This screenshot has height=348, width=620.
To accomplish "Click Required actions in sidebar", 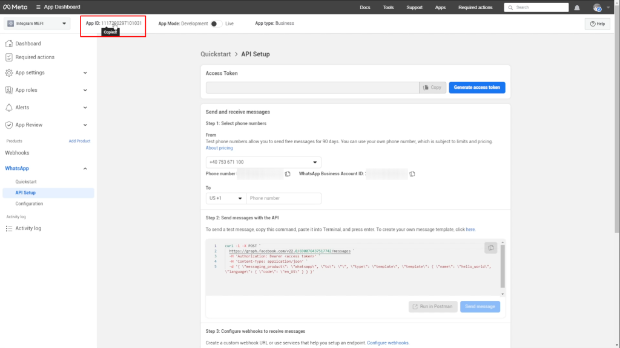I will pyautogui.click(x=35, y=57).
